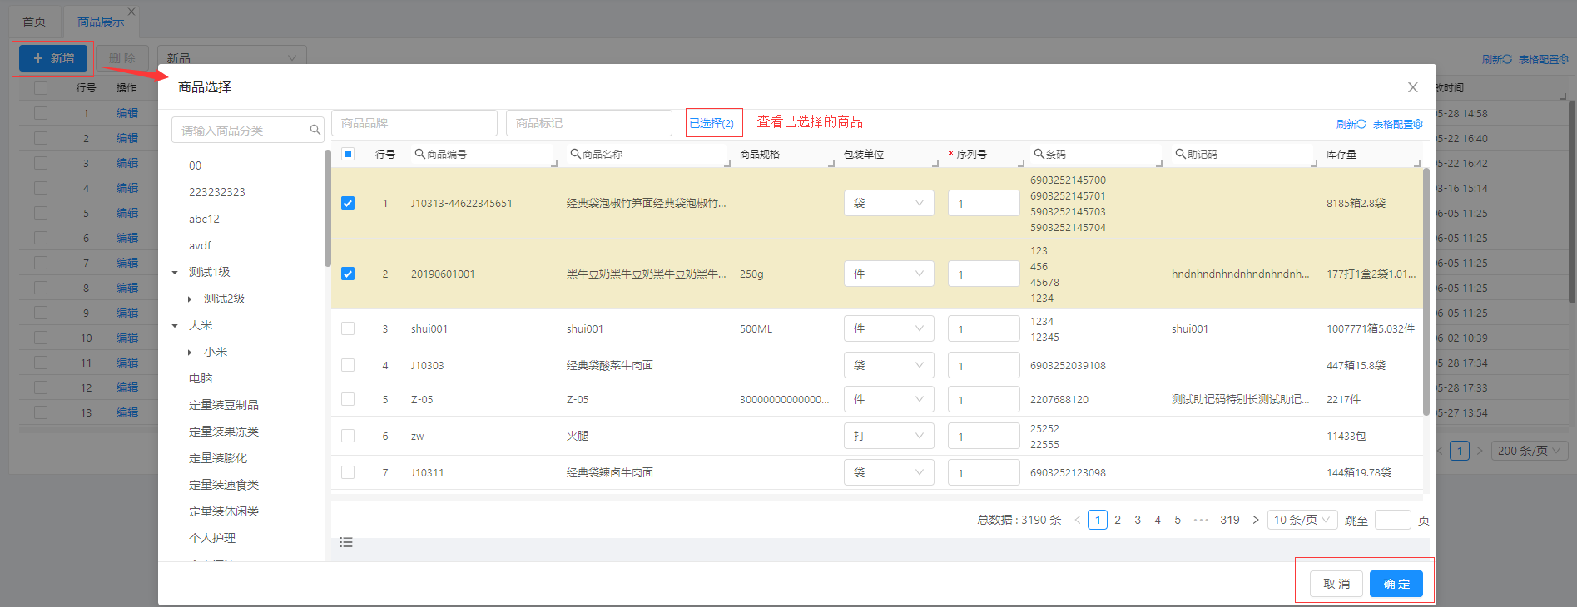Select 电脑 category in tree
Screen dimensions: 1577x607
201,378
